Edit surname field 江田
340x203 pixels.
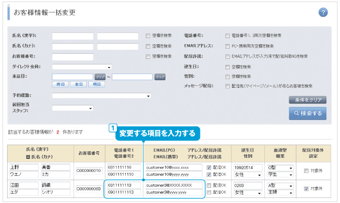tap(24, 185)
